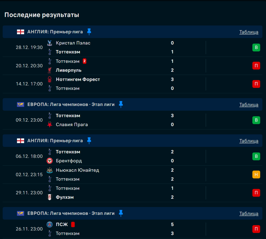Screen dimensions: 266x239
Task: Click the PSG team crest
Action: 49,224
